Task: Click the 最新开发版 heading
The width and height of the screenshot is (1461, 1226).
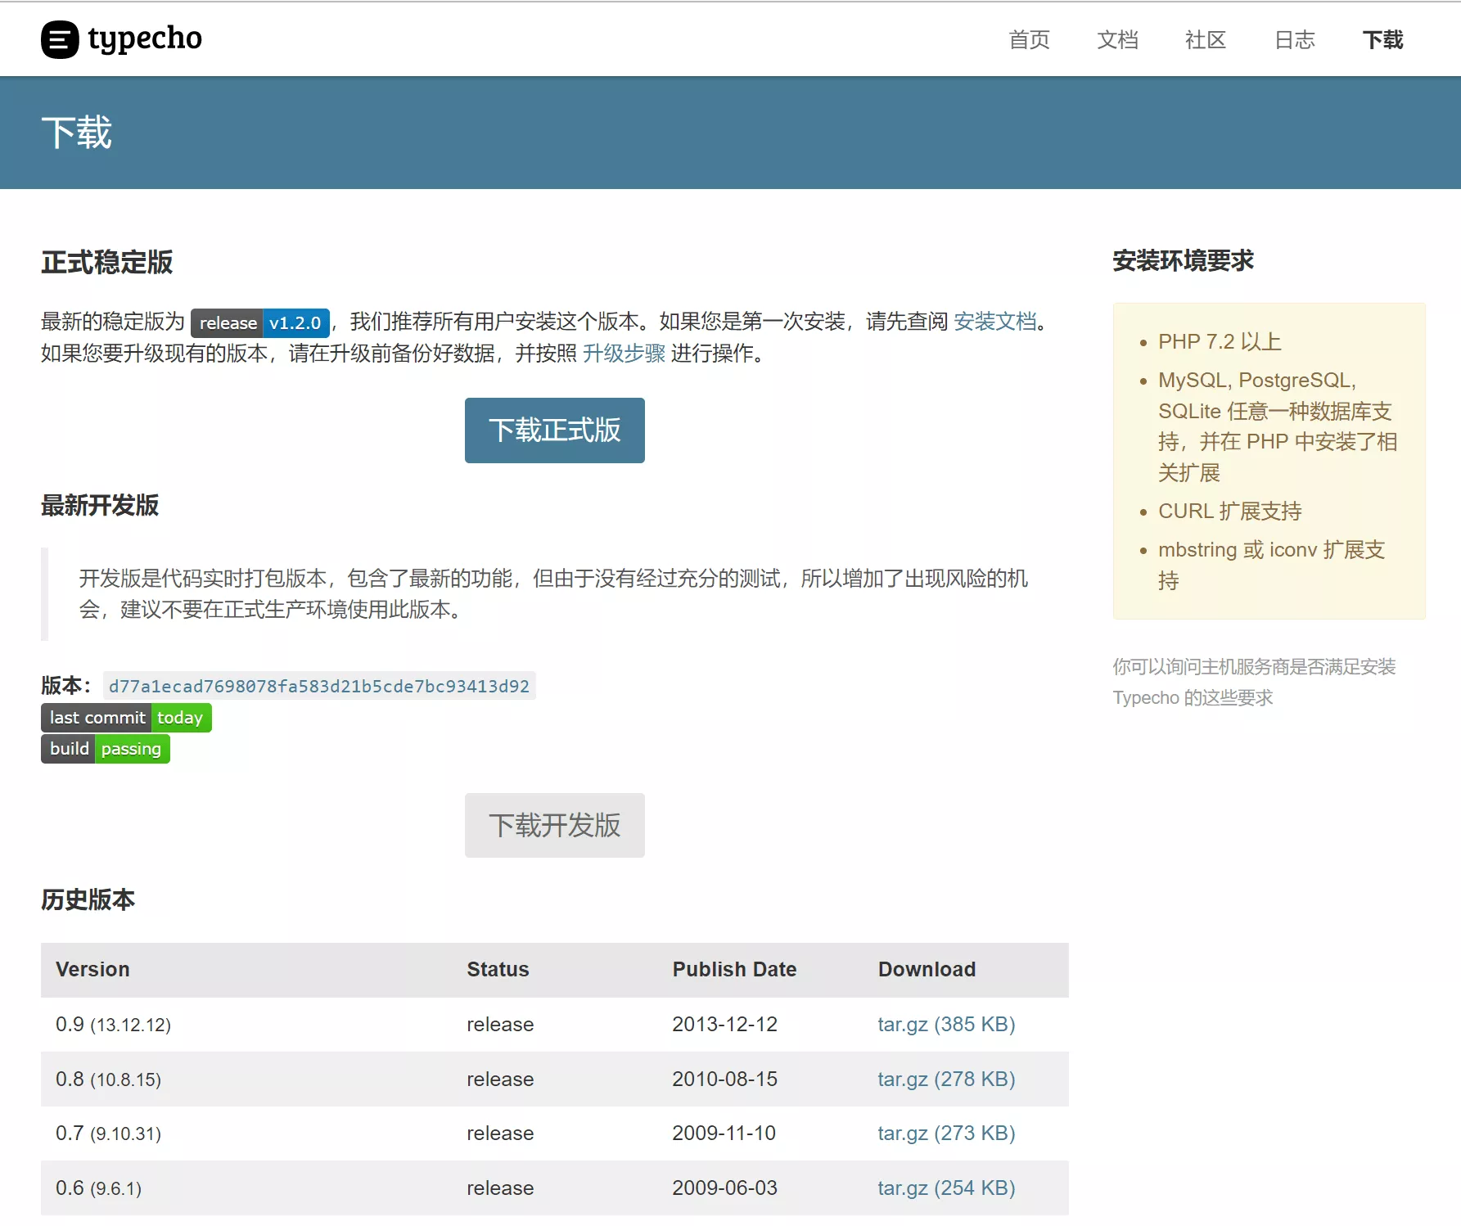Action: pyautogui.click(x=100, y=506)
